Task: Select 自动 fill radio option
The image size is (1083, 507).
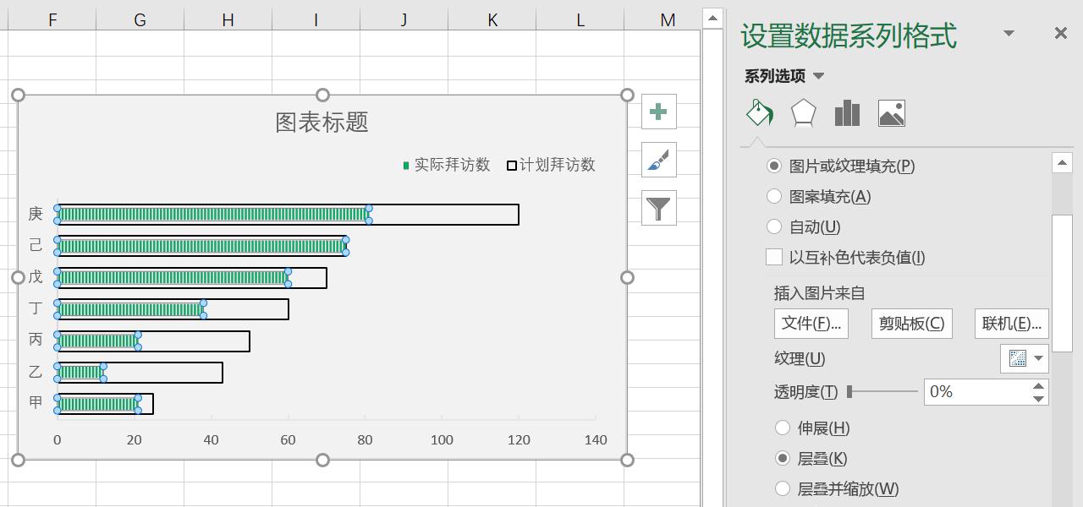Action: point(773,226)
